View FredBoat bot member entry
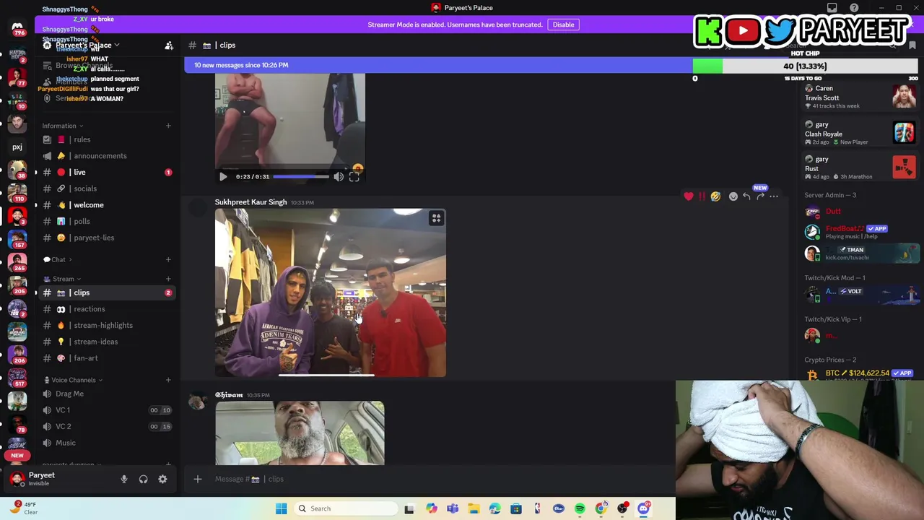The image size is (924, 520). [860, 232]
